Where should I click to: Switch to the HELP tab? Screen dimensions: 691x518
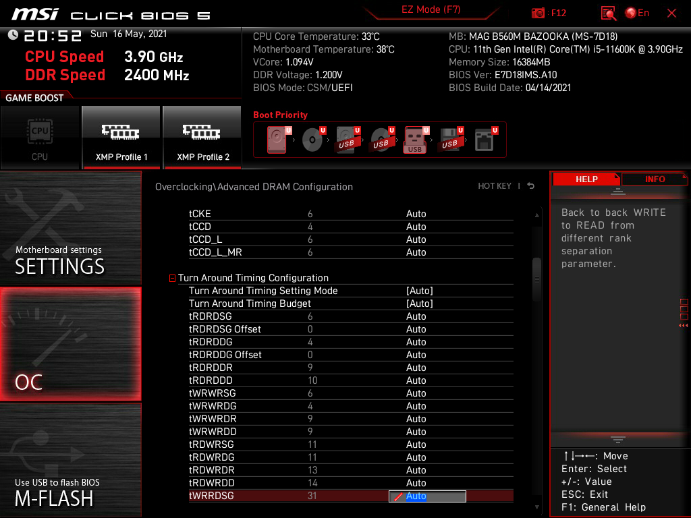[x=586, y=179]
